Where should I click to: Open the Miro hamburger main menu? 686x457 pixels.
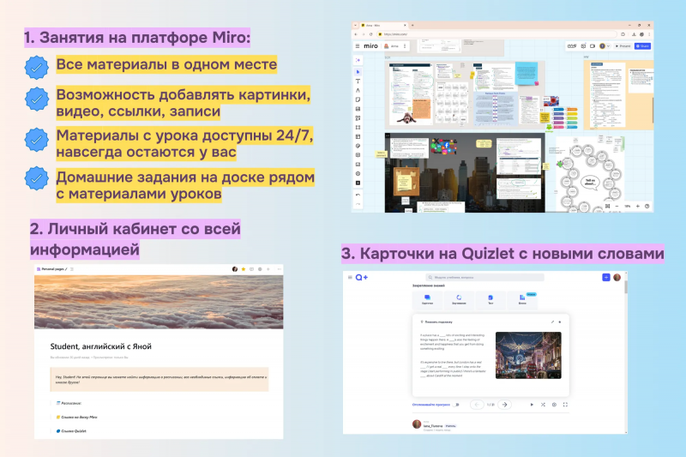[x=358, y=46]
